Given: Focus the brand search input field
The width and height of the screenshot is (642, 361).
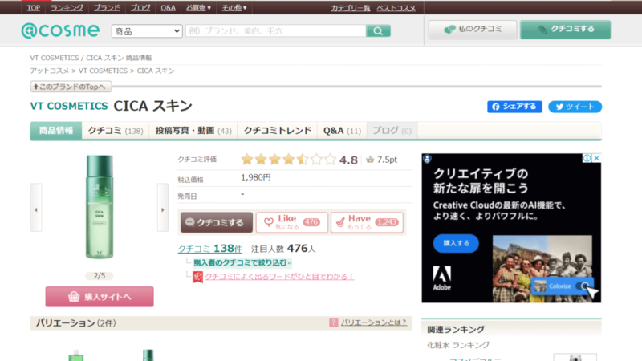Looking at the screenshot, I should pos(275,31).
